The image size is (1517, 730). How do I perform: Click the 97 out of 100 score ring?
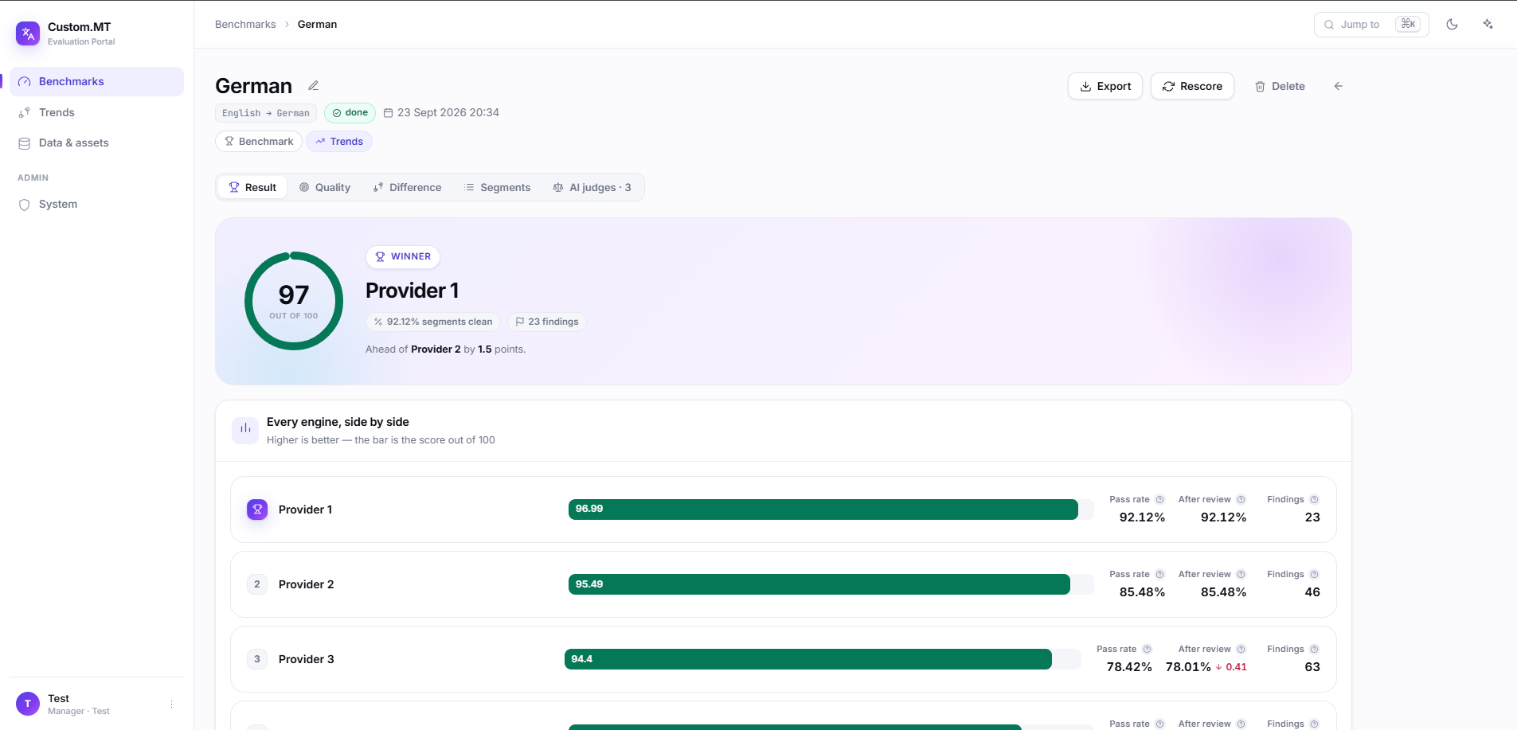[x=294, y=301]
